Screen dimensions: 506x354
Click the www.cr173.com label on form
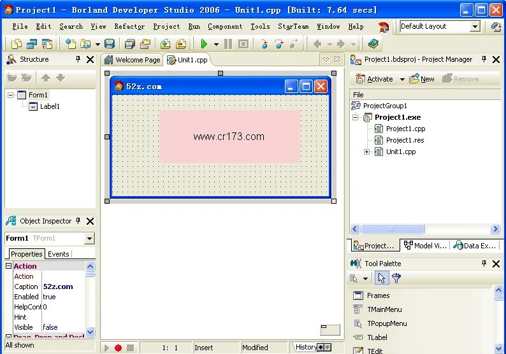click(x=229, y=136)
